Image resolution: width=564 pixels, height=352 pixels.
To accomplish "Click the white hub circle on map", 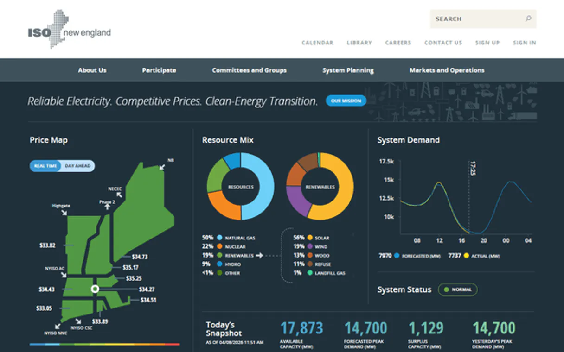I will point(95,289).
